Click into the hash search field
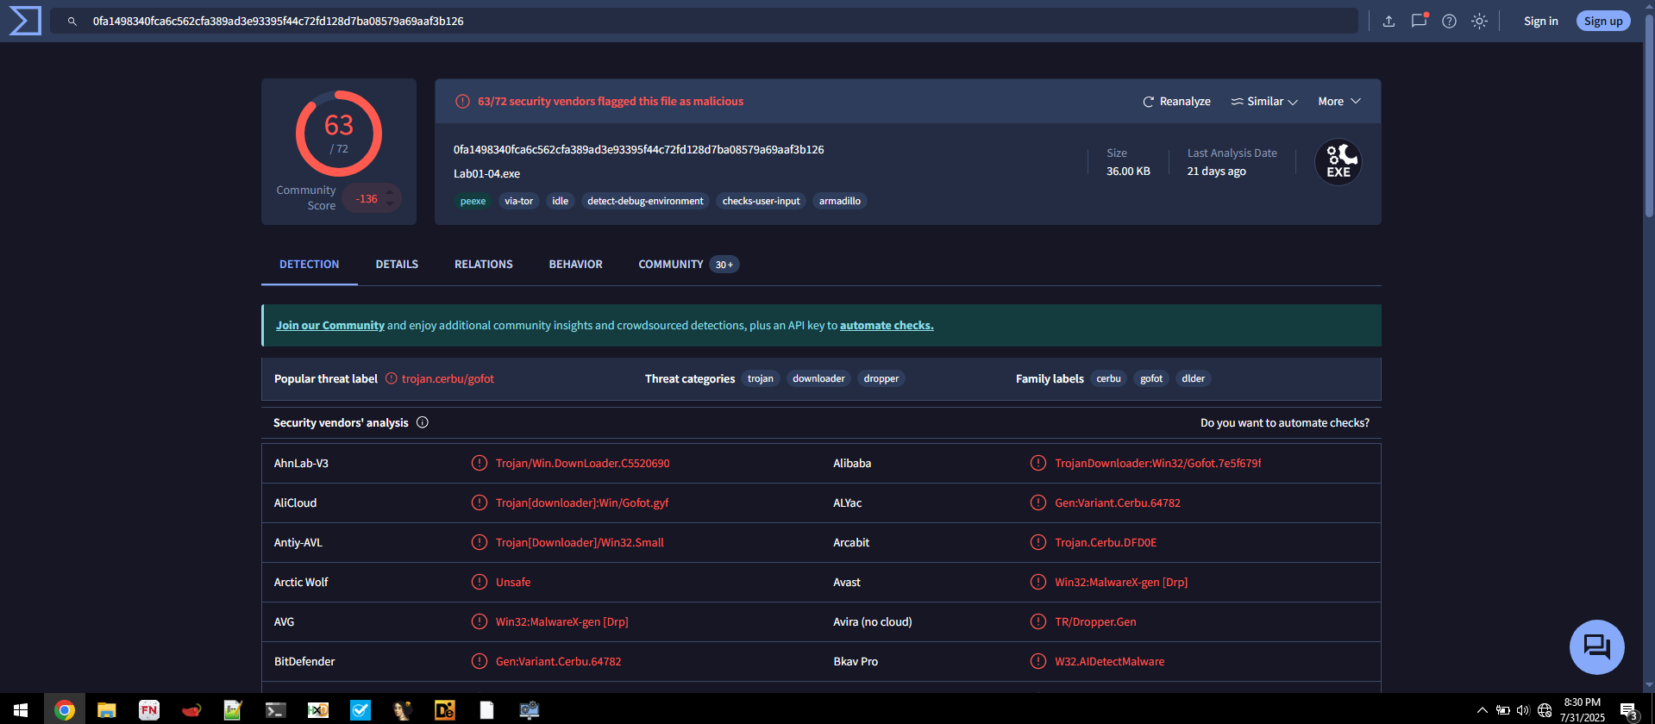Viewport: 1655px width, 724px height. (704, 22)
